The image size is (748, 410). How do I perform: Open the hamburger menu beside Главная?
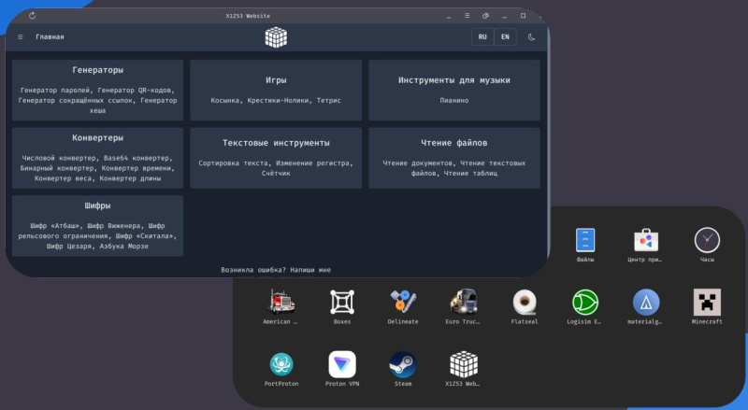click(21, 37)
